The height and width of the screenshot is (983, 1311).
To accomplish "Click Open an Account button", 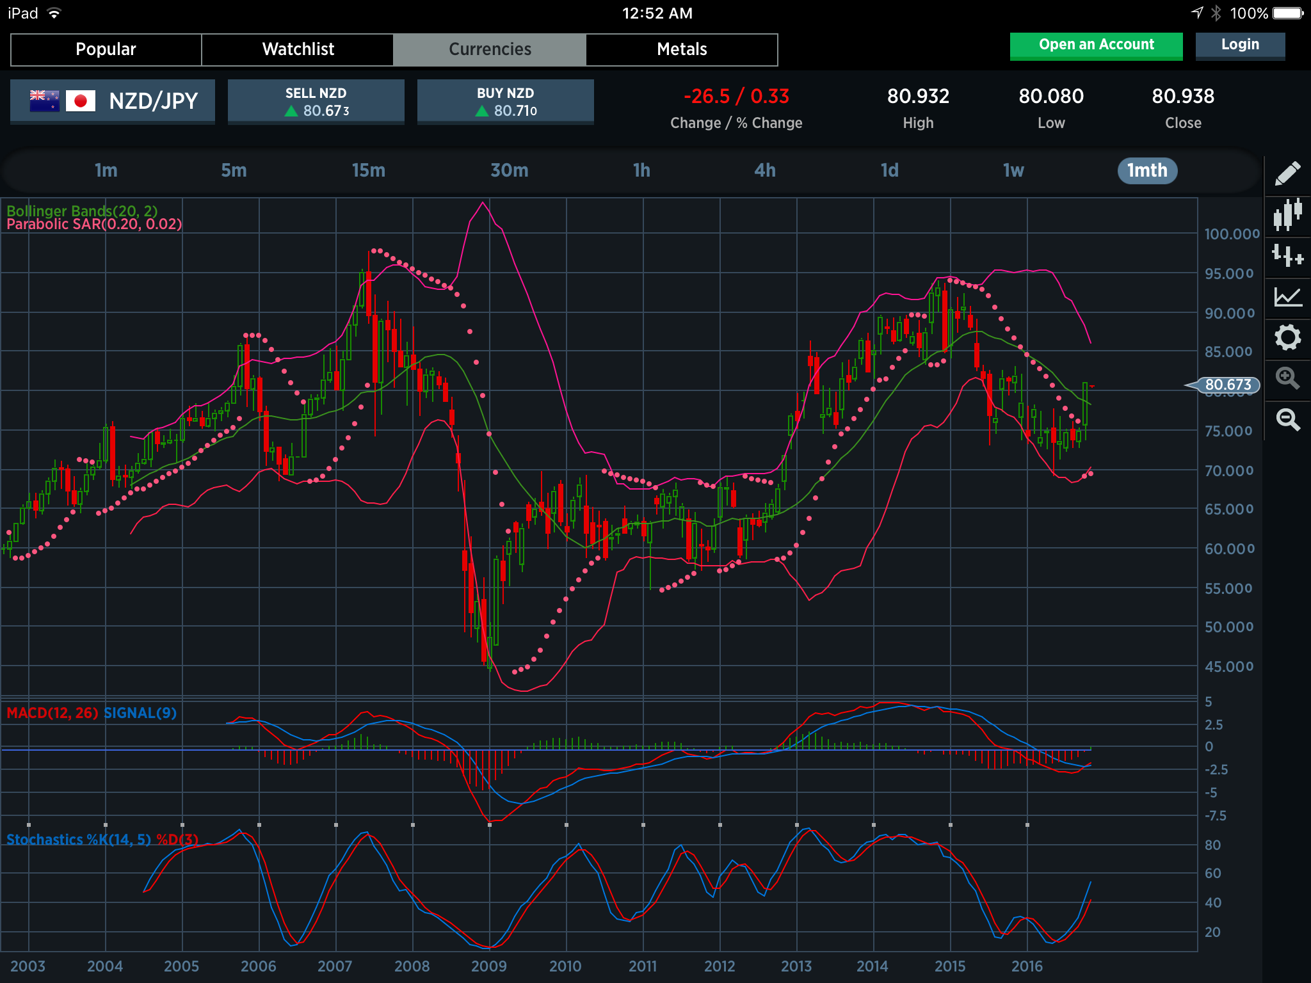I will click(x=1096, y=45).
